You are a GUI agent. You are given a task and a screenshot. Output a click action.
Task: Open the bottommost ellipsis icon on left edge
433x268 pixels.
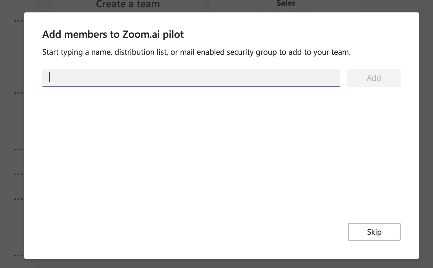[19, 256]
